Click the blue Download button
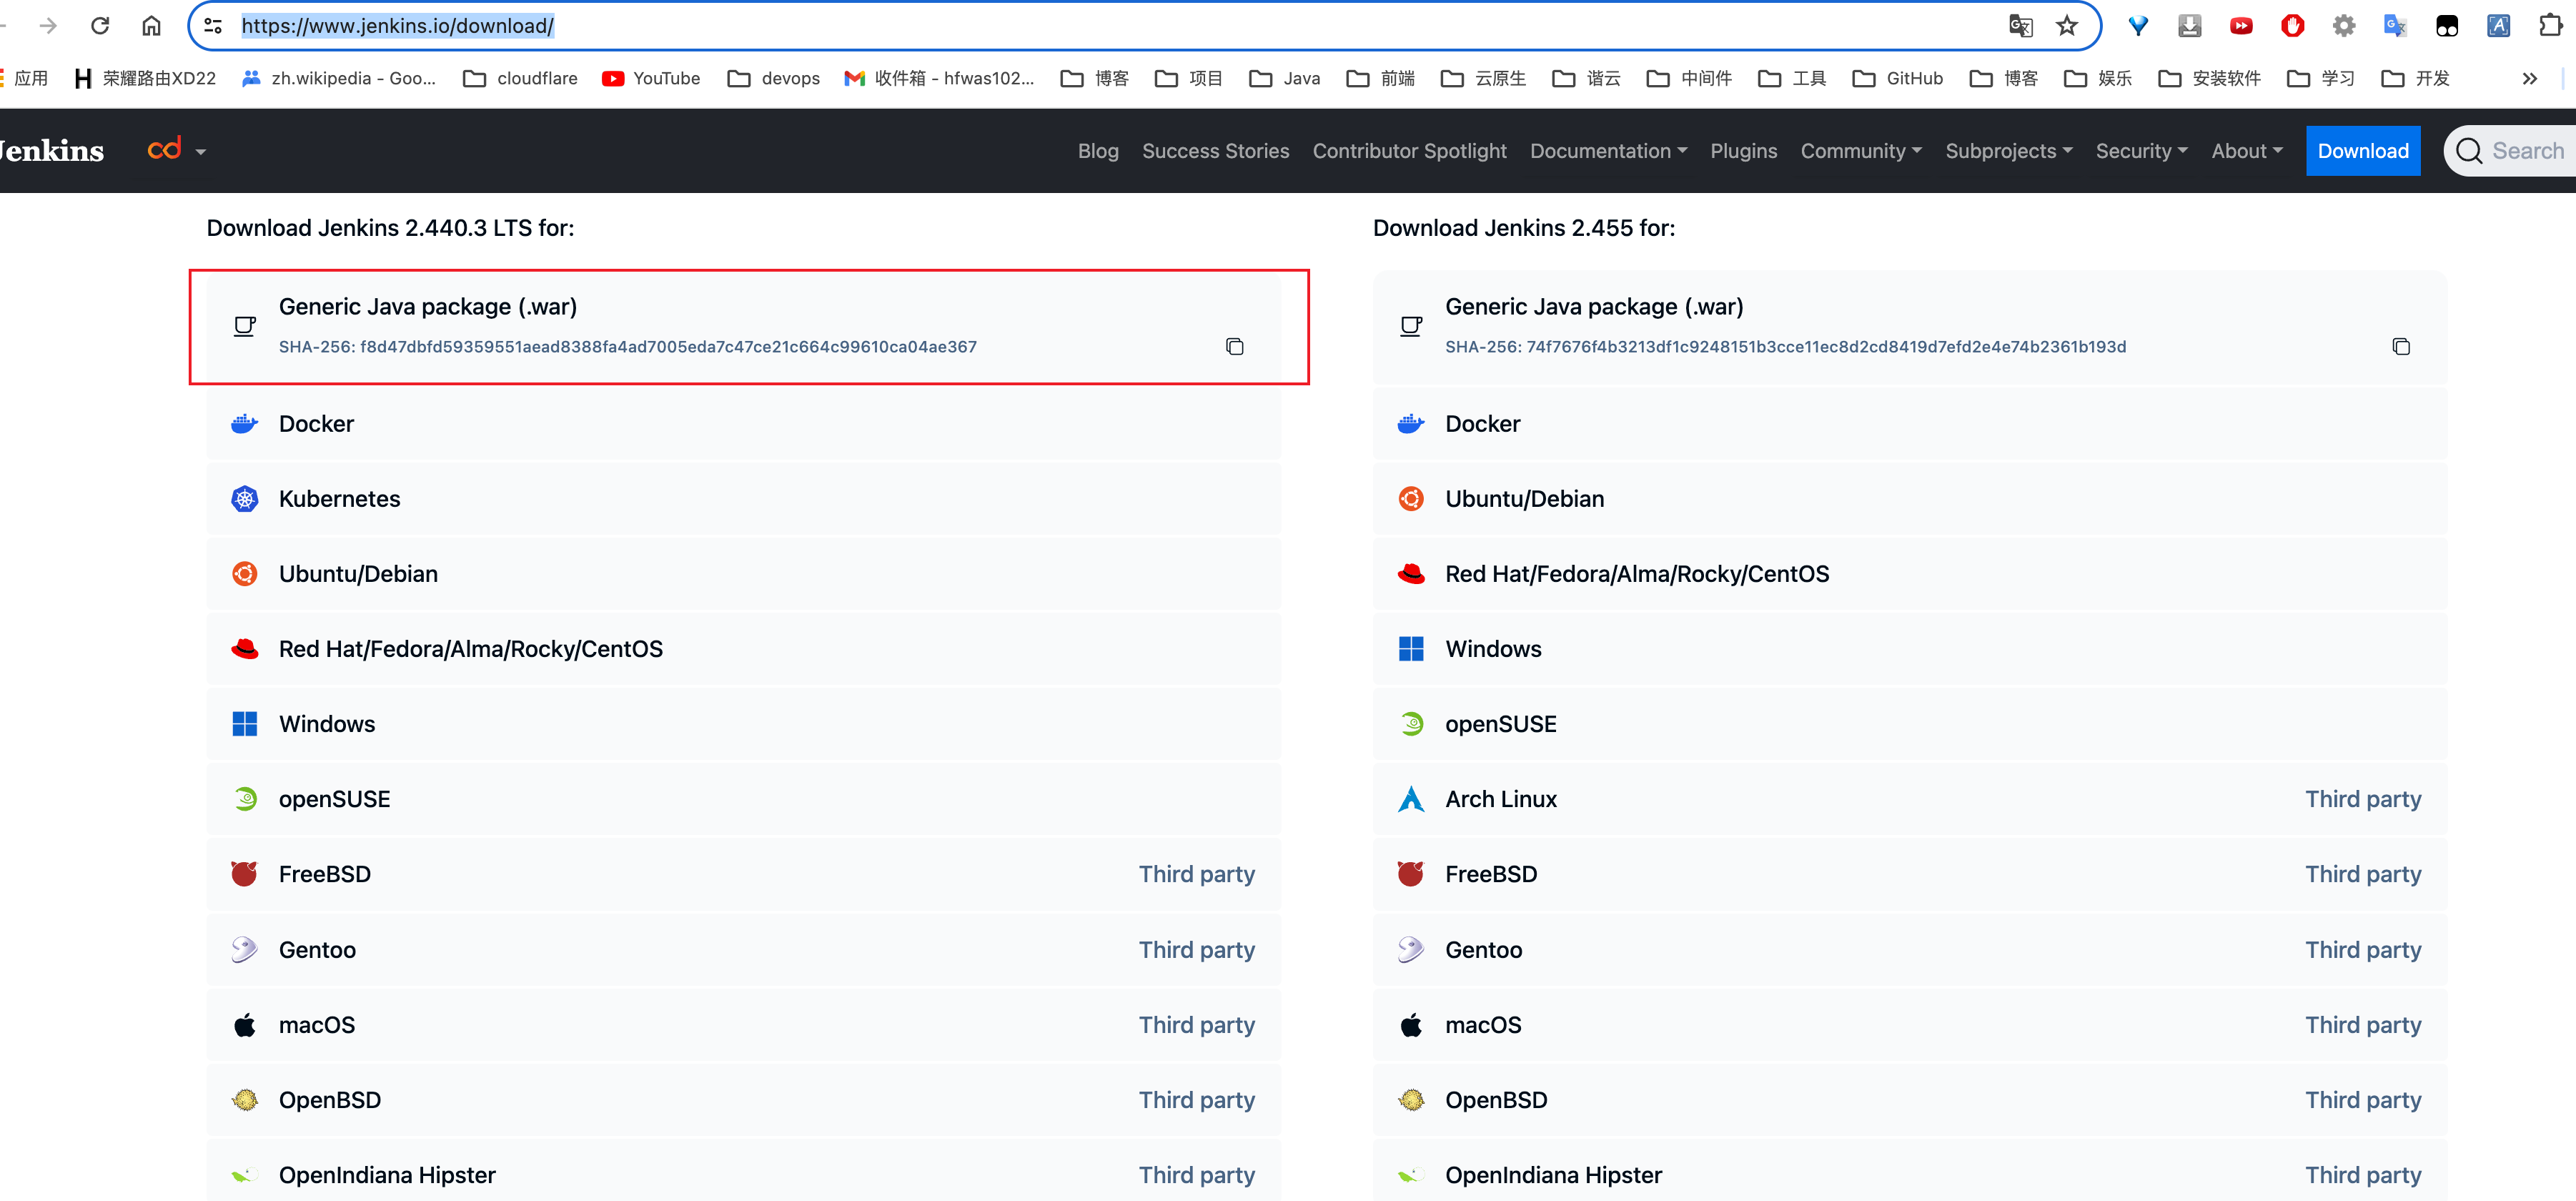This screenshot has height=1201, width=2576. [x=2363, y=151]
